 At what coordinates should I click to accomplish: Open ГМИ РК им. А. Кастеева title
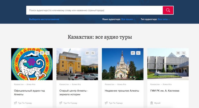coord(165,91)
